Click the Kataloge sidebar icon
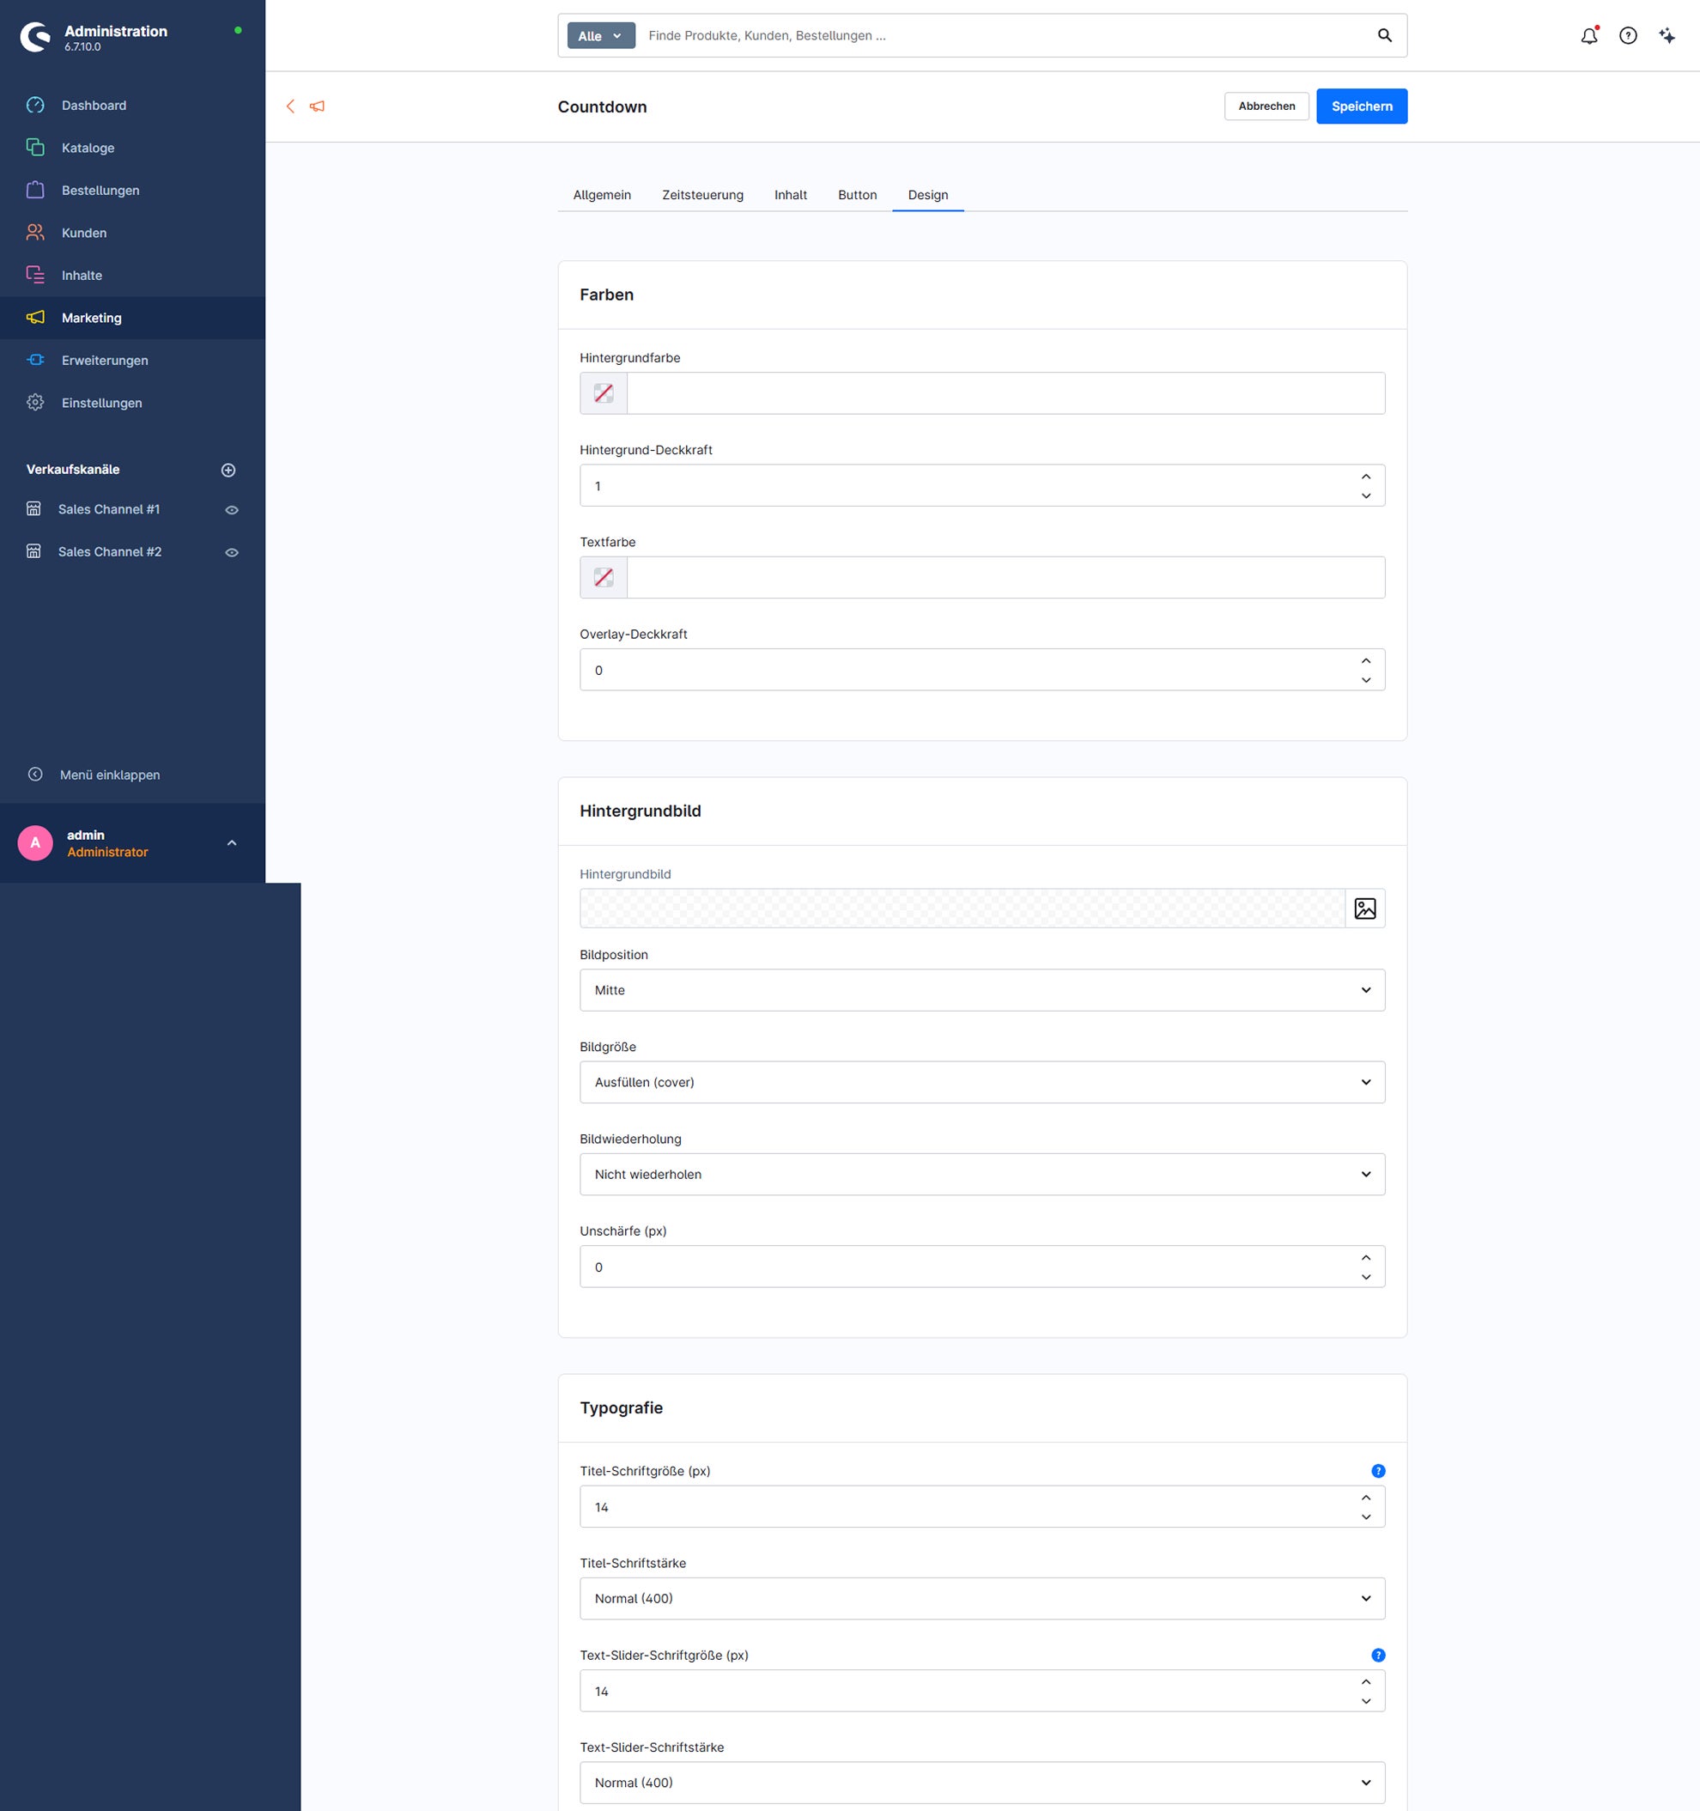 click(x=34, y=148)
